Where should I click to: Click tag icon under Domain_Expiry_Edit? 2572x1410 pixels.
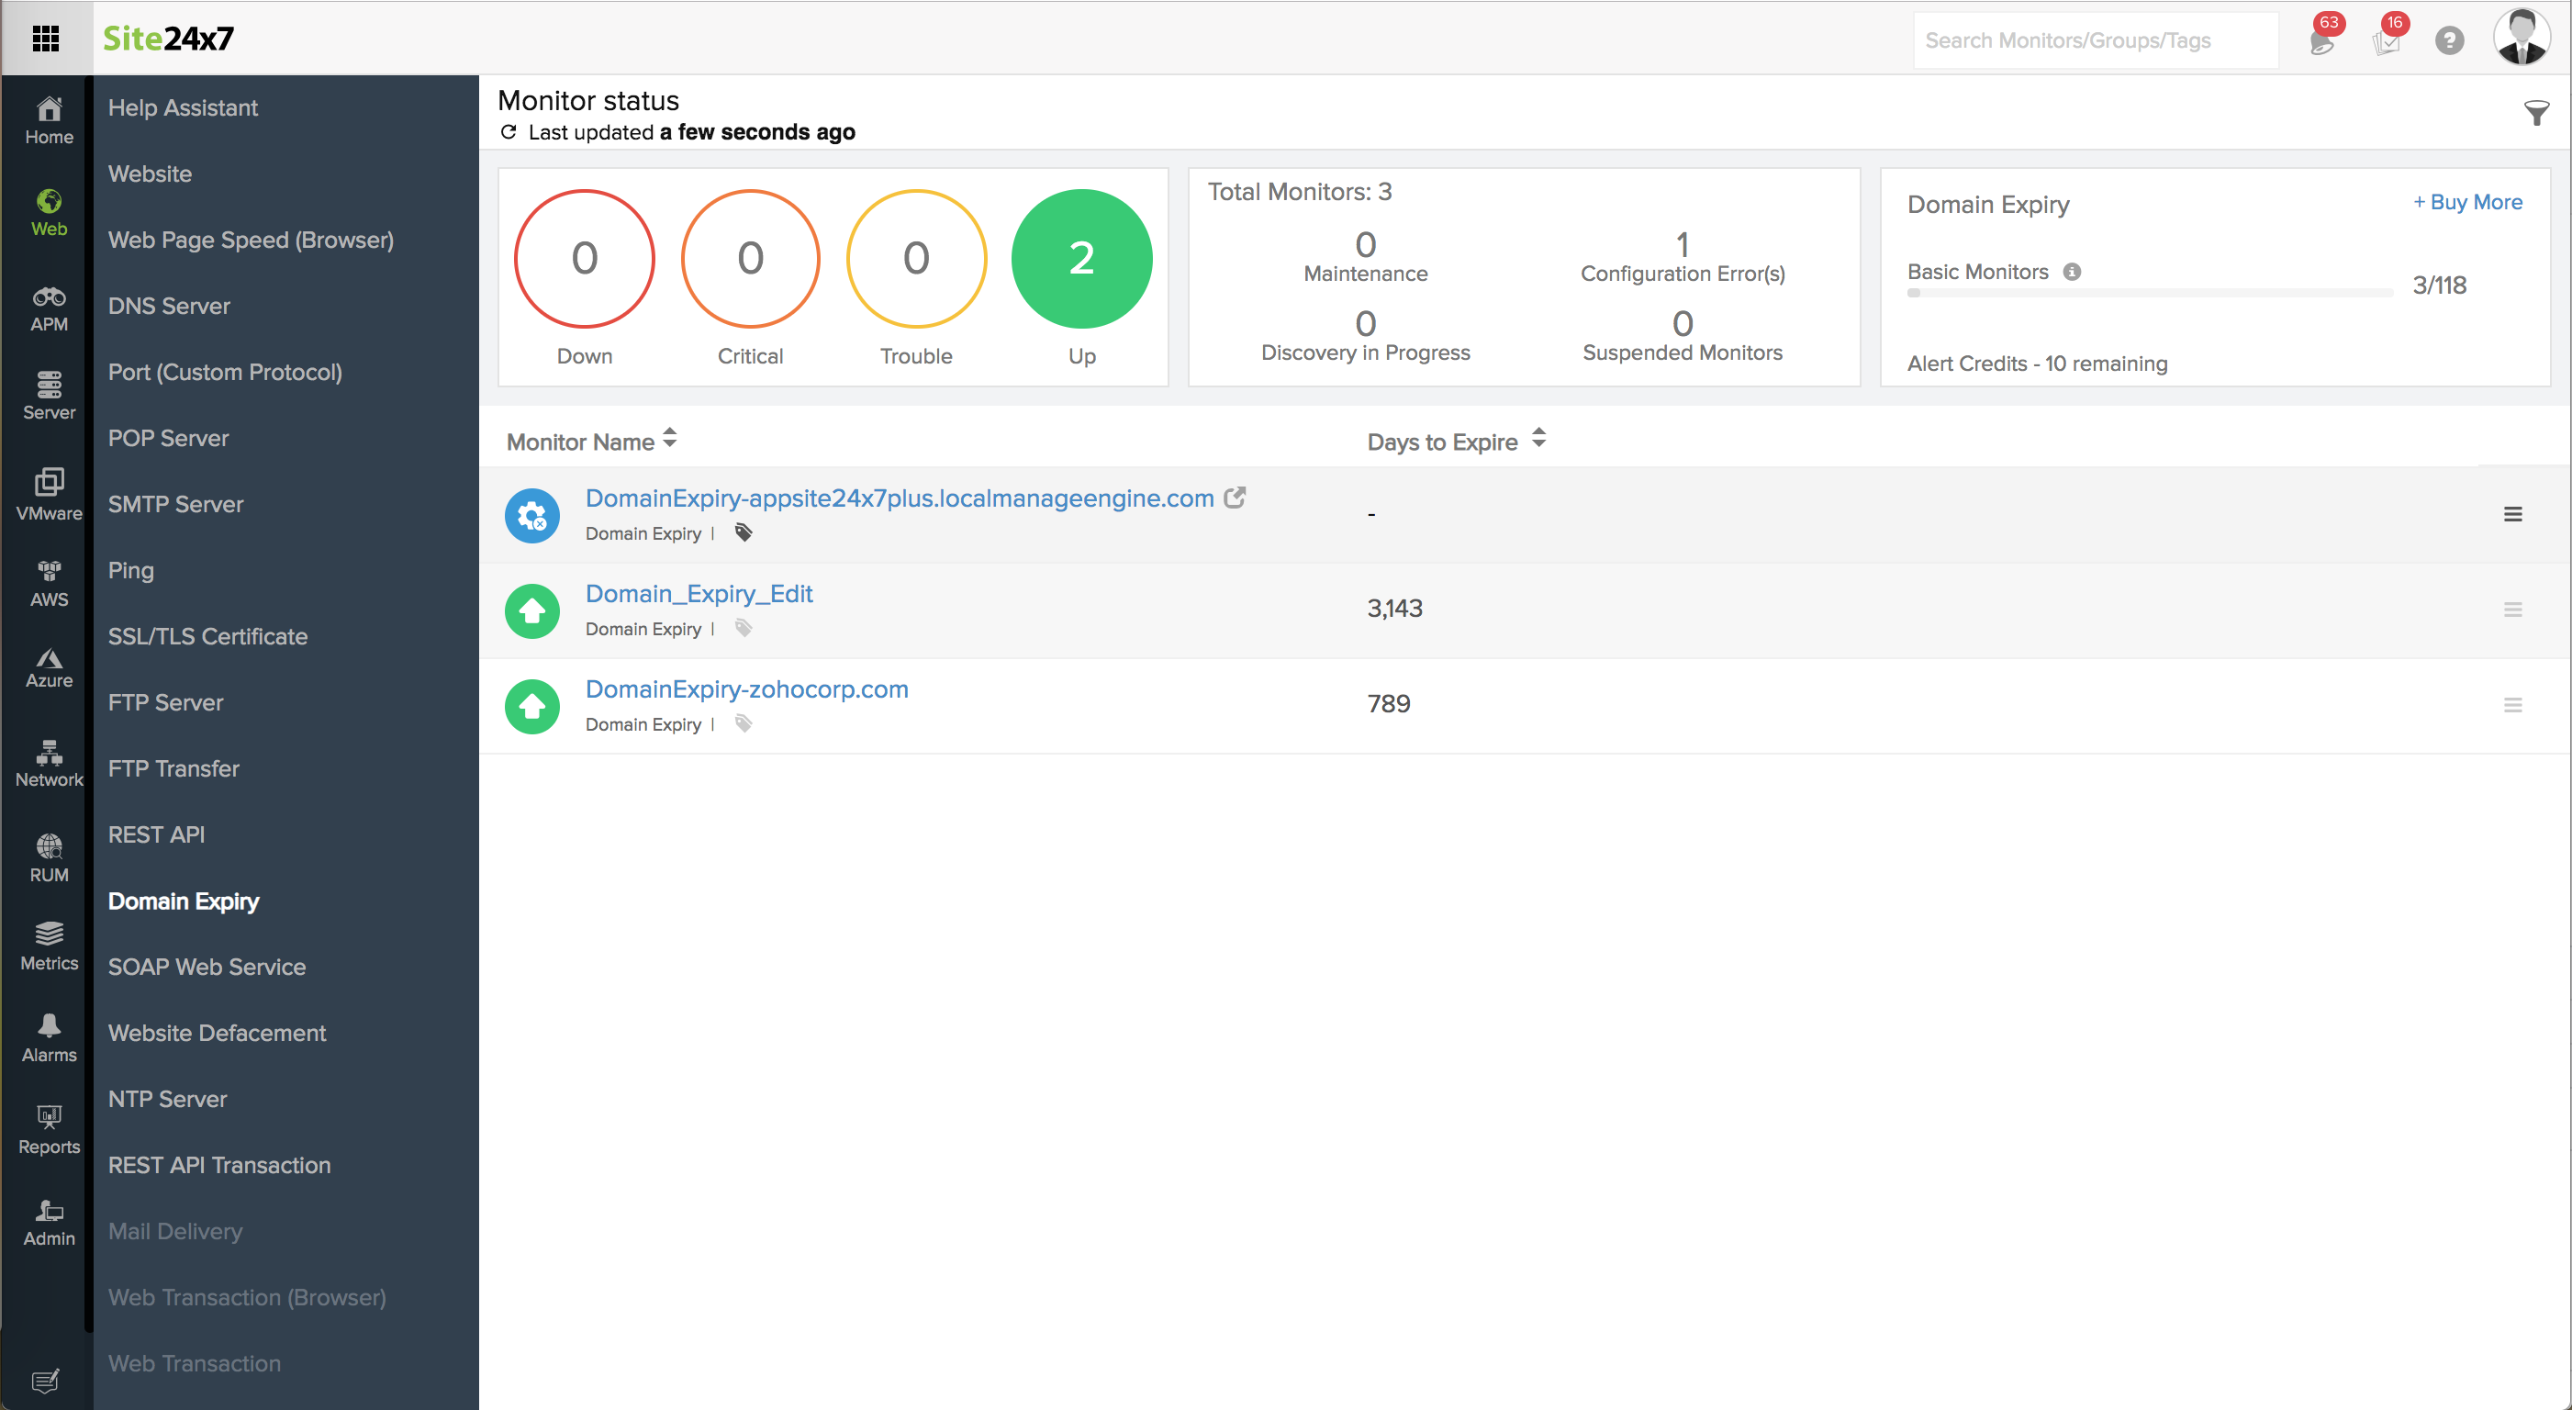[x=743, y=628]
